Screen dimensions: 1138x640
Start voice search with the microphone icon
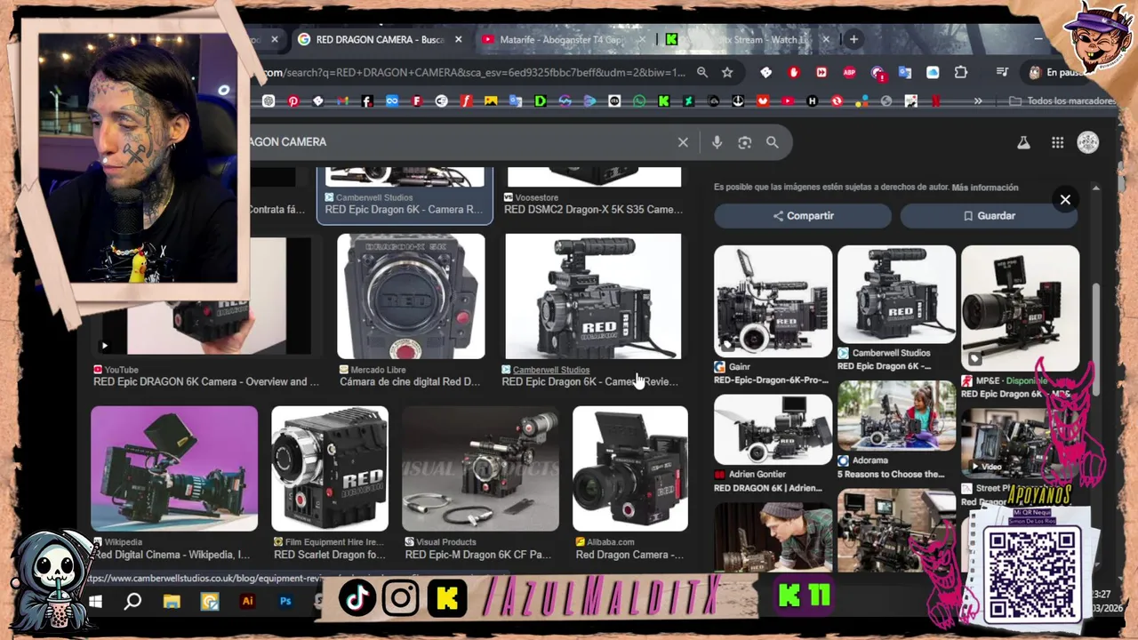(717, 142)
